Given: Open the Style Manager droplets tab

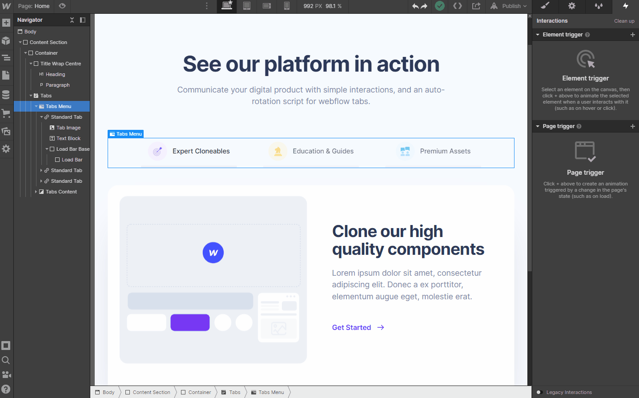Looking at the screenshot, I should (x=599, y=6).
